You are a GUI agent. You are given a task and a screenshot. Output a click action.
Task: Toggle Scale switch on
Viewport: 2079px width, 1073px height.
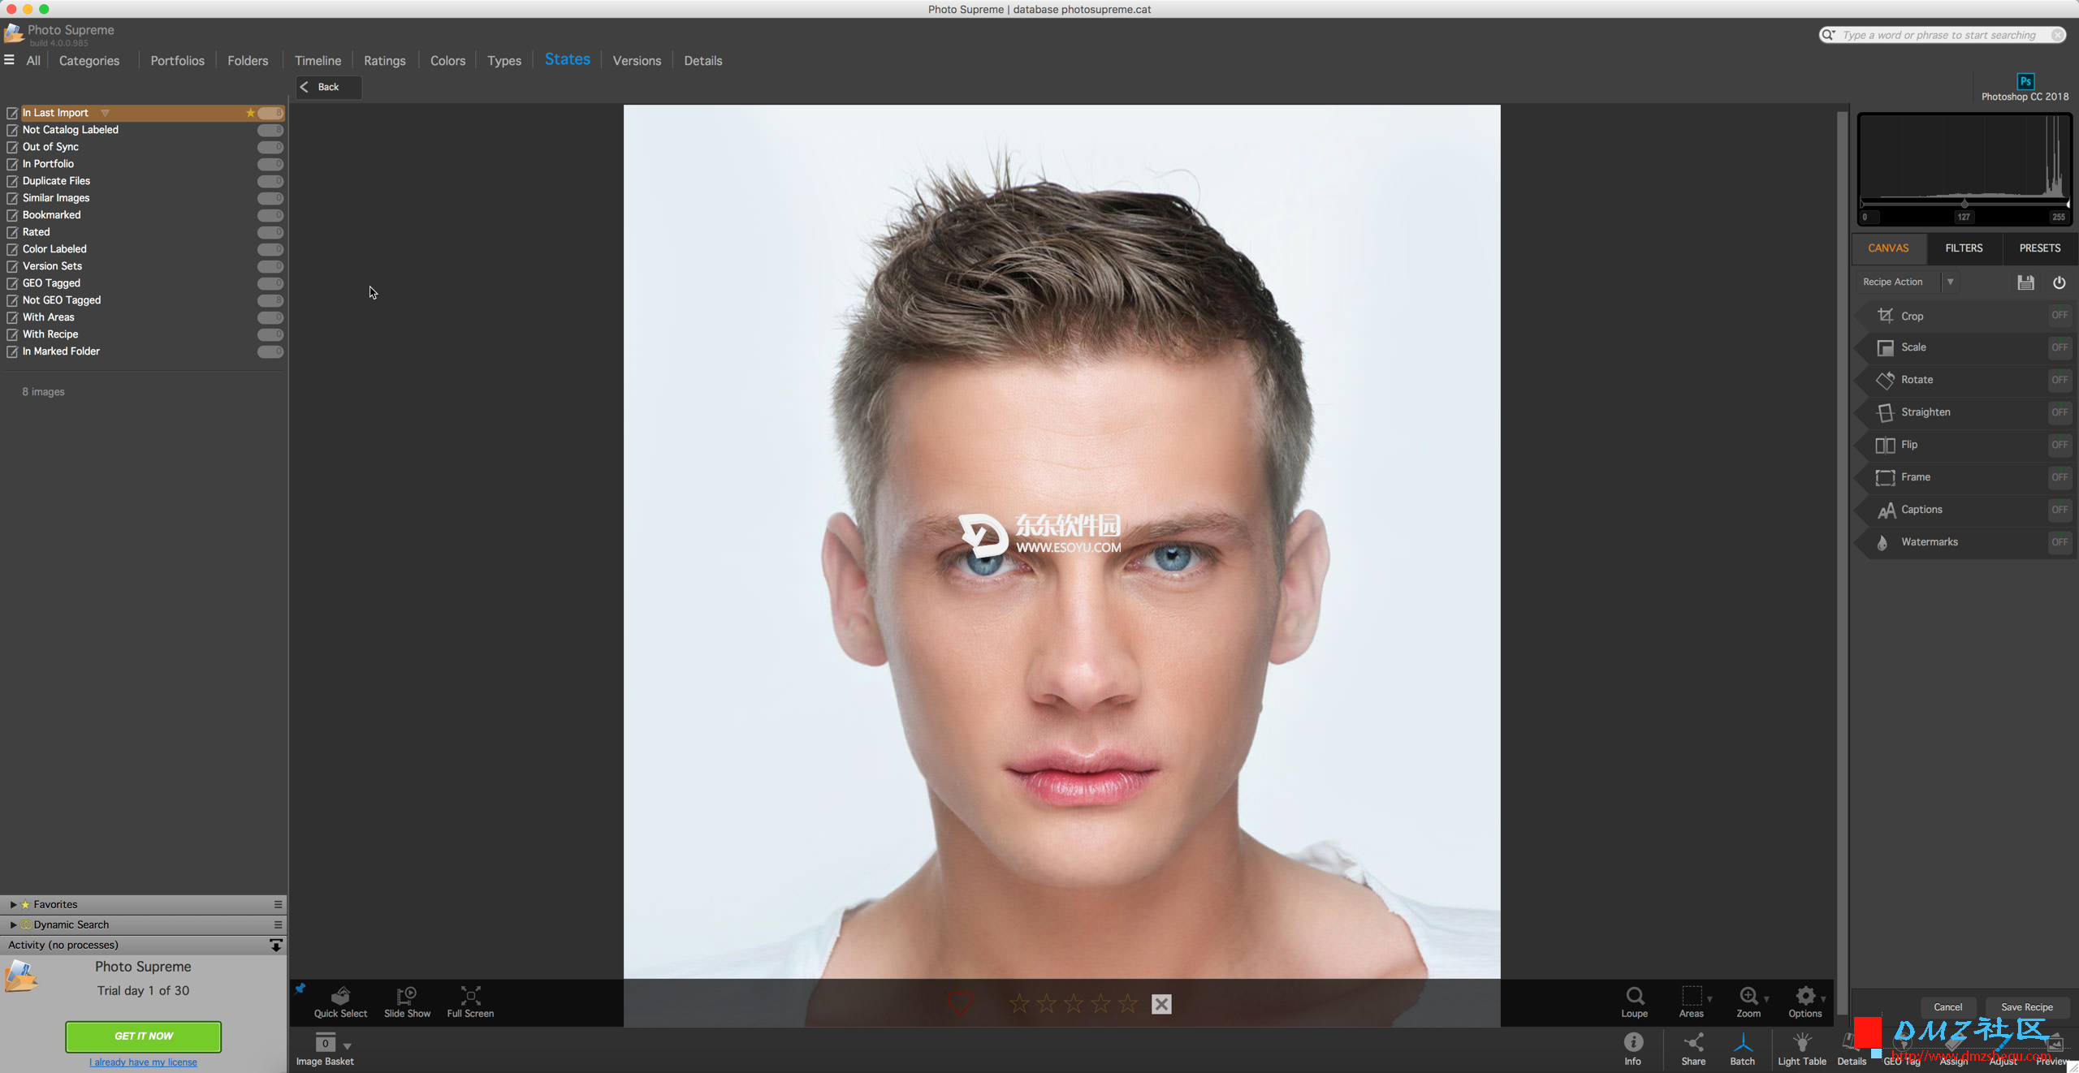(x=2060, y=347)
